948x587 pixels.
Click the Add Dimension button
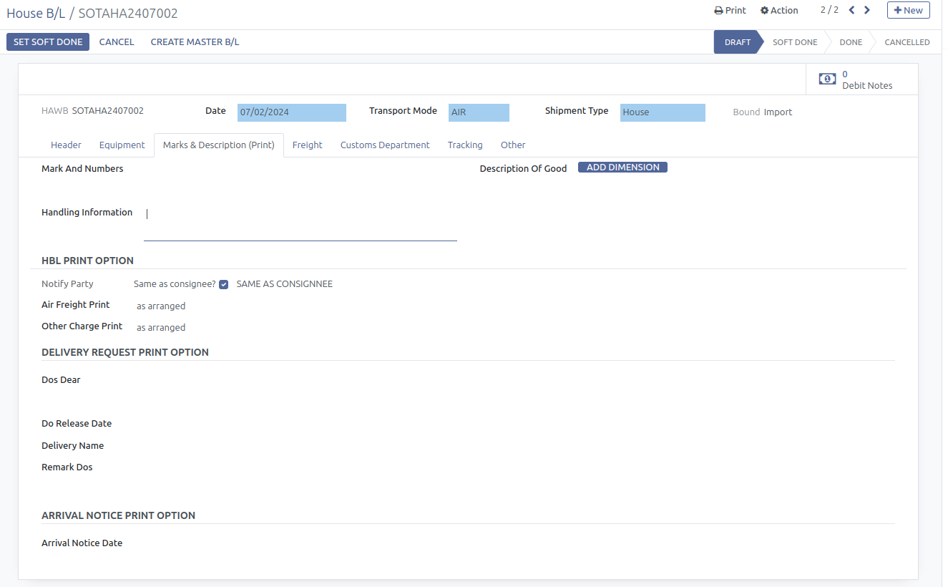pyautogui.click(x=622, y=168)
